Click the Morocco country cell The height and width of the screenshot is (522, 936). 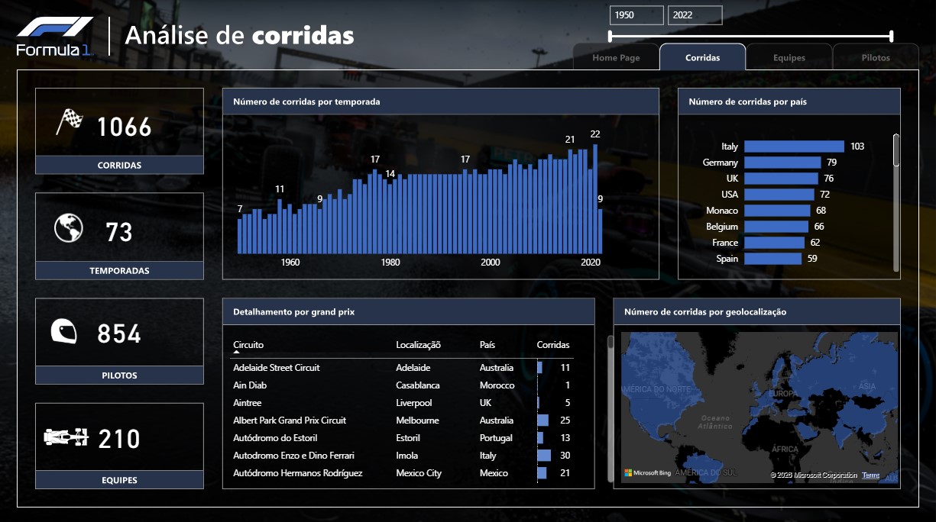tap(497, 385)
